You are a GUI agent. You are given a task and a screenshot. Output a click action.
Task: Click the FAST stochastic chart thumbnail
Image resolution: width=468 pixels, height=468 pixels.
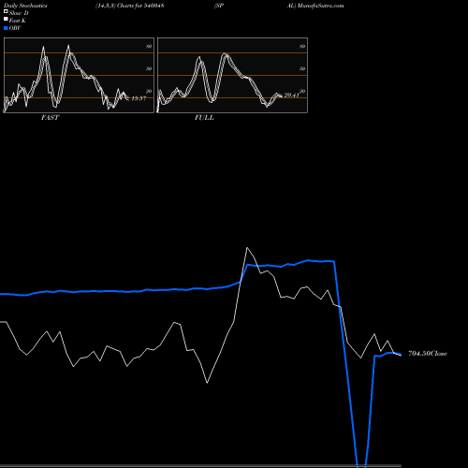pos(79,75)
